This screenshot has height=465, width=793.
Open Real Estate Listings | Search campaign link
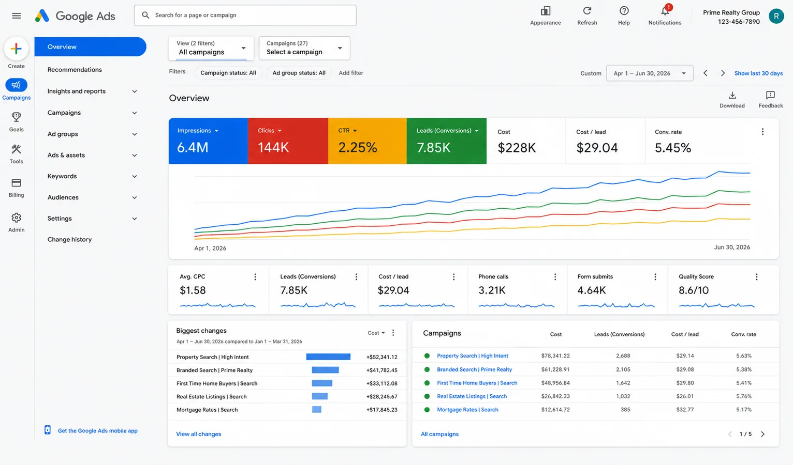tap(472, 396)
